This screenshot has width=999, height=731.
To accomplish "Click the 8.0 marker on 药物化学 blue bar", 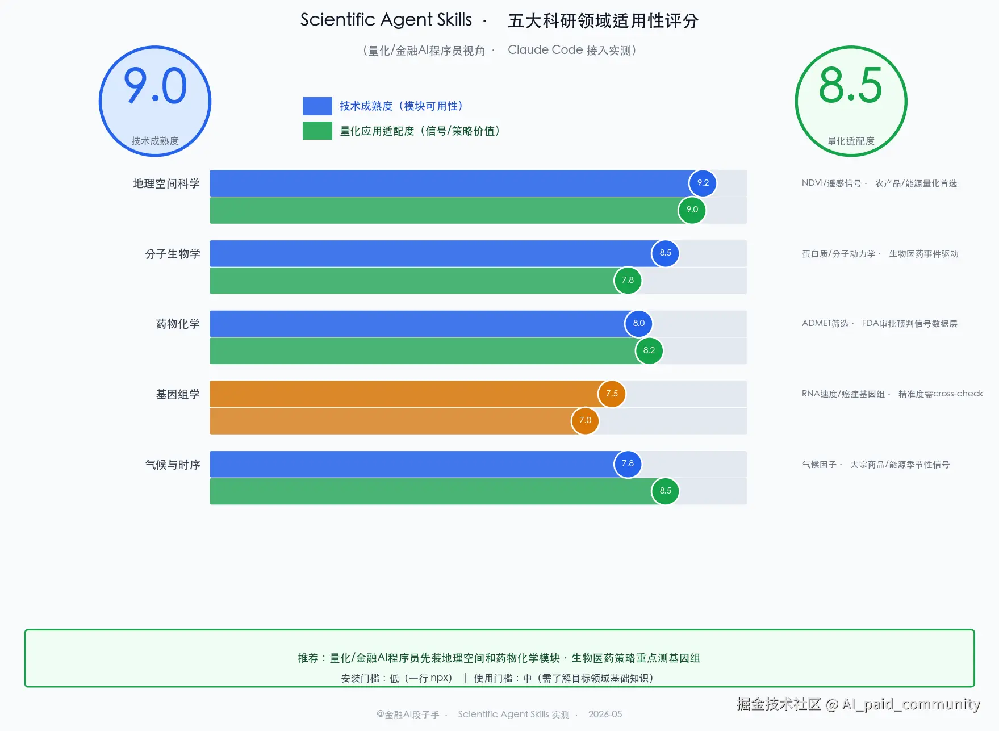I will (639, 323).
